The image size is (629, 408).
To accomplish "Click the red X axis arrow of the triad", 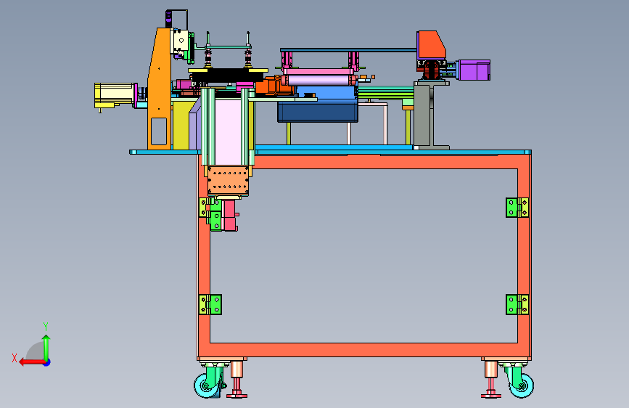I will pos(31,362).
